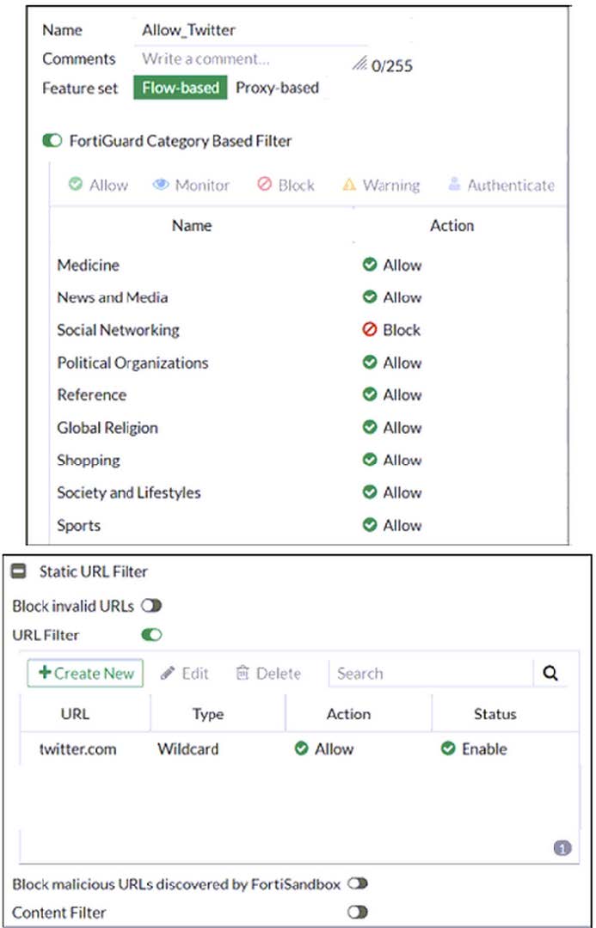Click the Warning triangle icon
Screen dimensions: 596x928
click(x=348, y=185)
